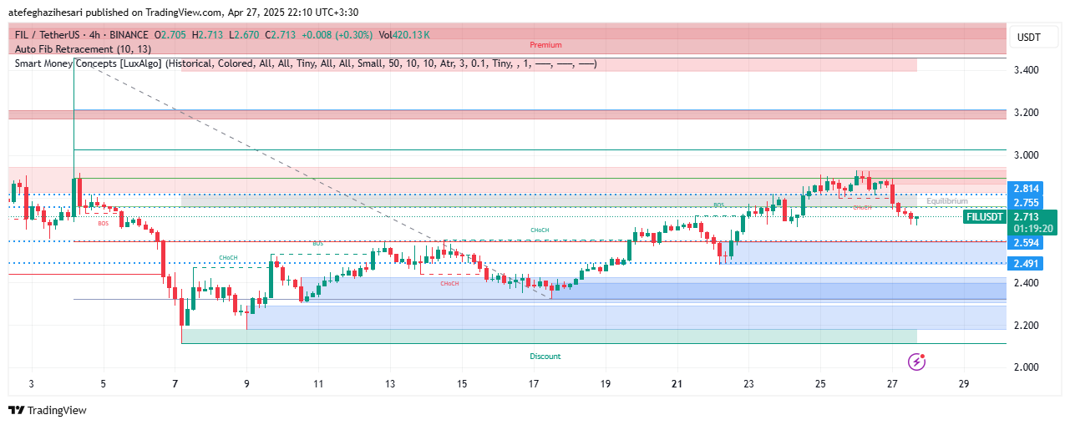Click the Equilibrium zone label

tap(946, 201)
